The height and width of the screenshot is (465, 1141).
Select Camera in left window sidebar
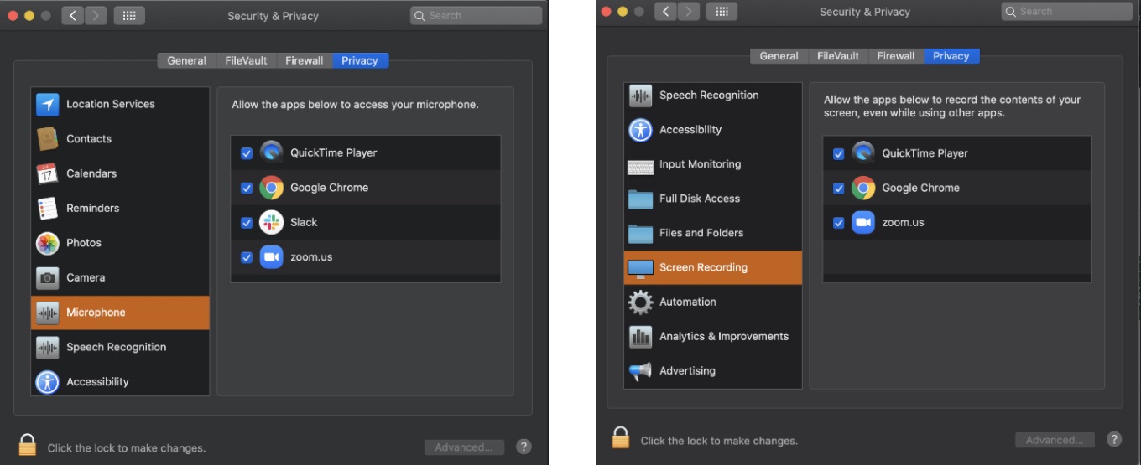click(120, 277)
